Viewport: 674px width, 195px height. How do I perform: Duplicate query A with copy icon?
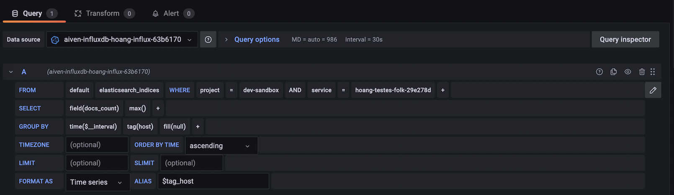coord(614,72)
